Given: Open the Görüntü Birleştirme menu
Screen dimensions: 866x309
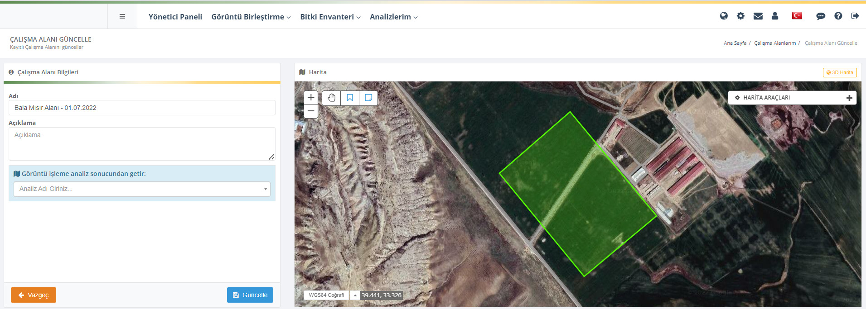Looking at the screenshot, I should point(251,17).
